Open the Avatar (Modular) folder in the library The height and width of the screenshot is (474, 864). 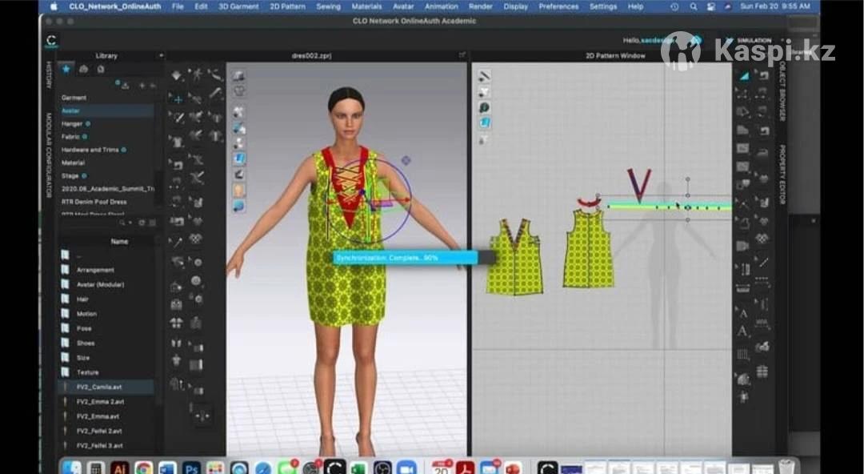100,284
